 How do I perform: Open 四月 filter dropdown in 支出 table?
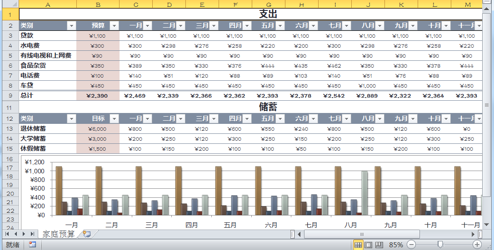(x=247, y=25)
